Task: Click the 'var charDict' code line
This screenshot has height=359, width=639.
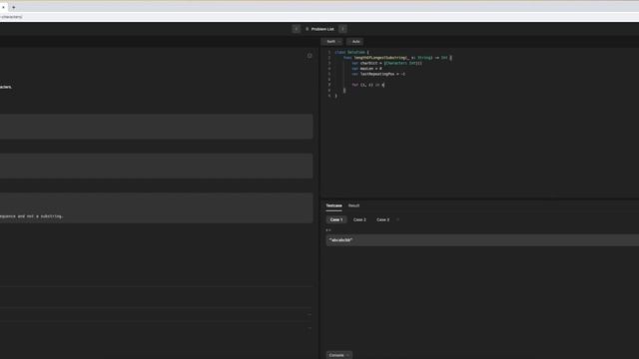Action: point(387,63)
